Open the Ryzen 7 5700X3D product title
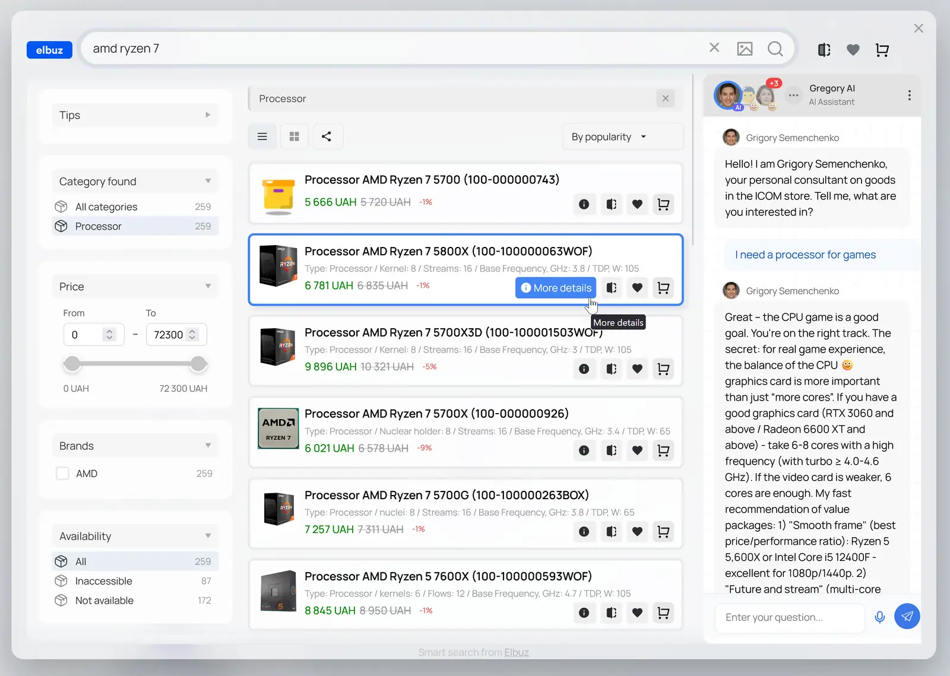Viewport: 950px width, 676px height. [x=454, y=332]
